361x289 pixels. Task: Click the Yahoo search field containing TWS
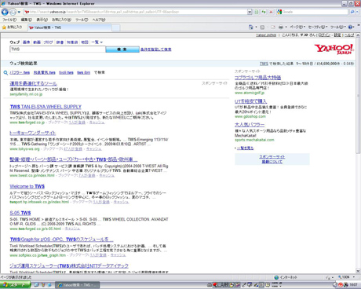click(57, 49)
